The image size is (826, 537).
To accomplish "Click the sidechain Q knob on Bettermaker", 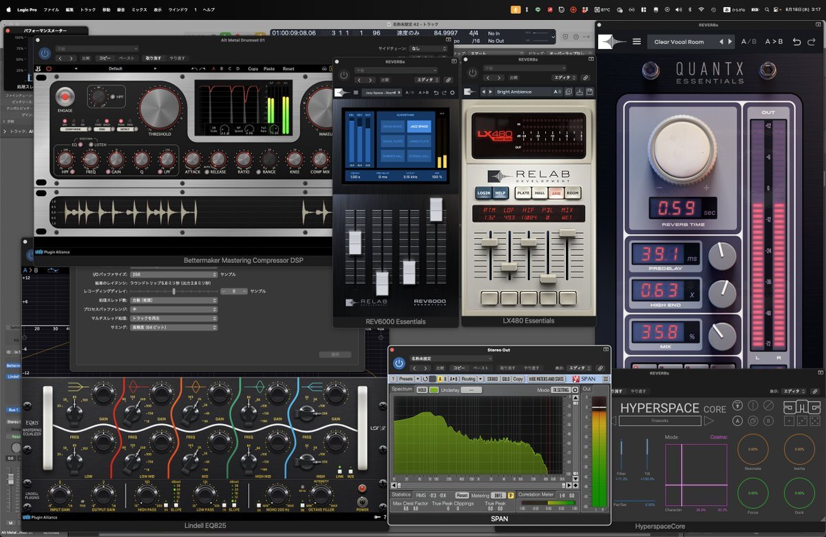I will point(142,160).
